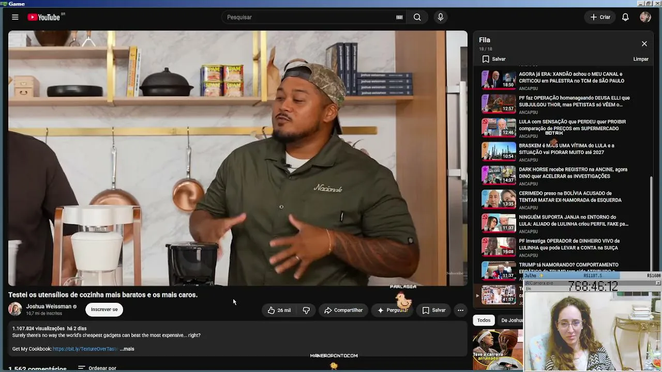Screen dimensions: 662x372
Task: Open the on-screen keyboard in search box
Action: pyautogui.click(x=399, y=17)
